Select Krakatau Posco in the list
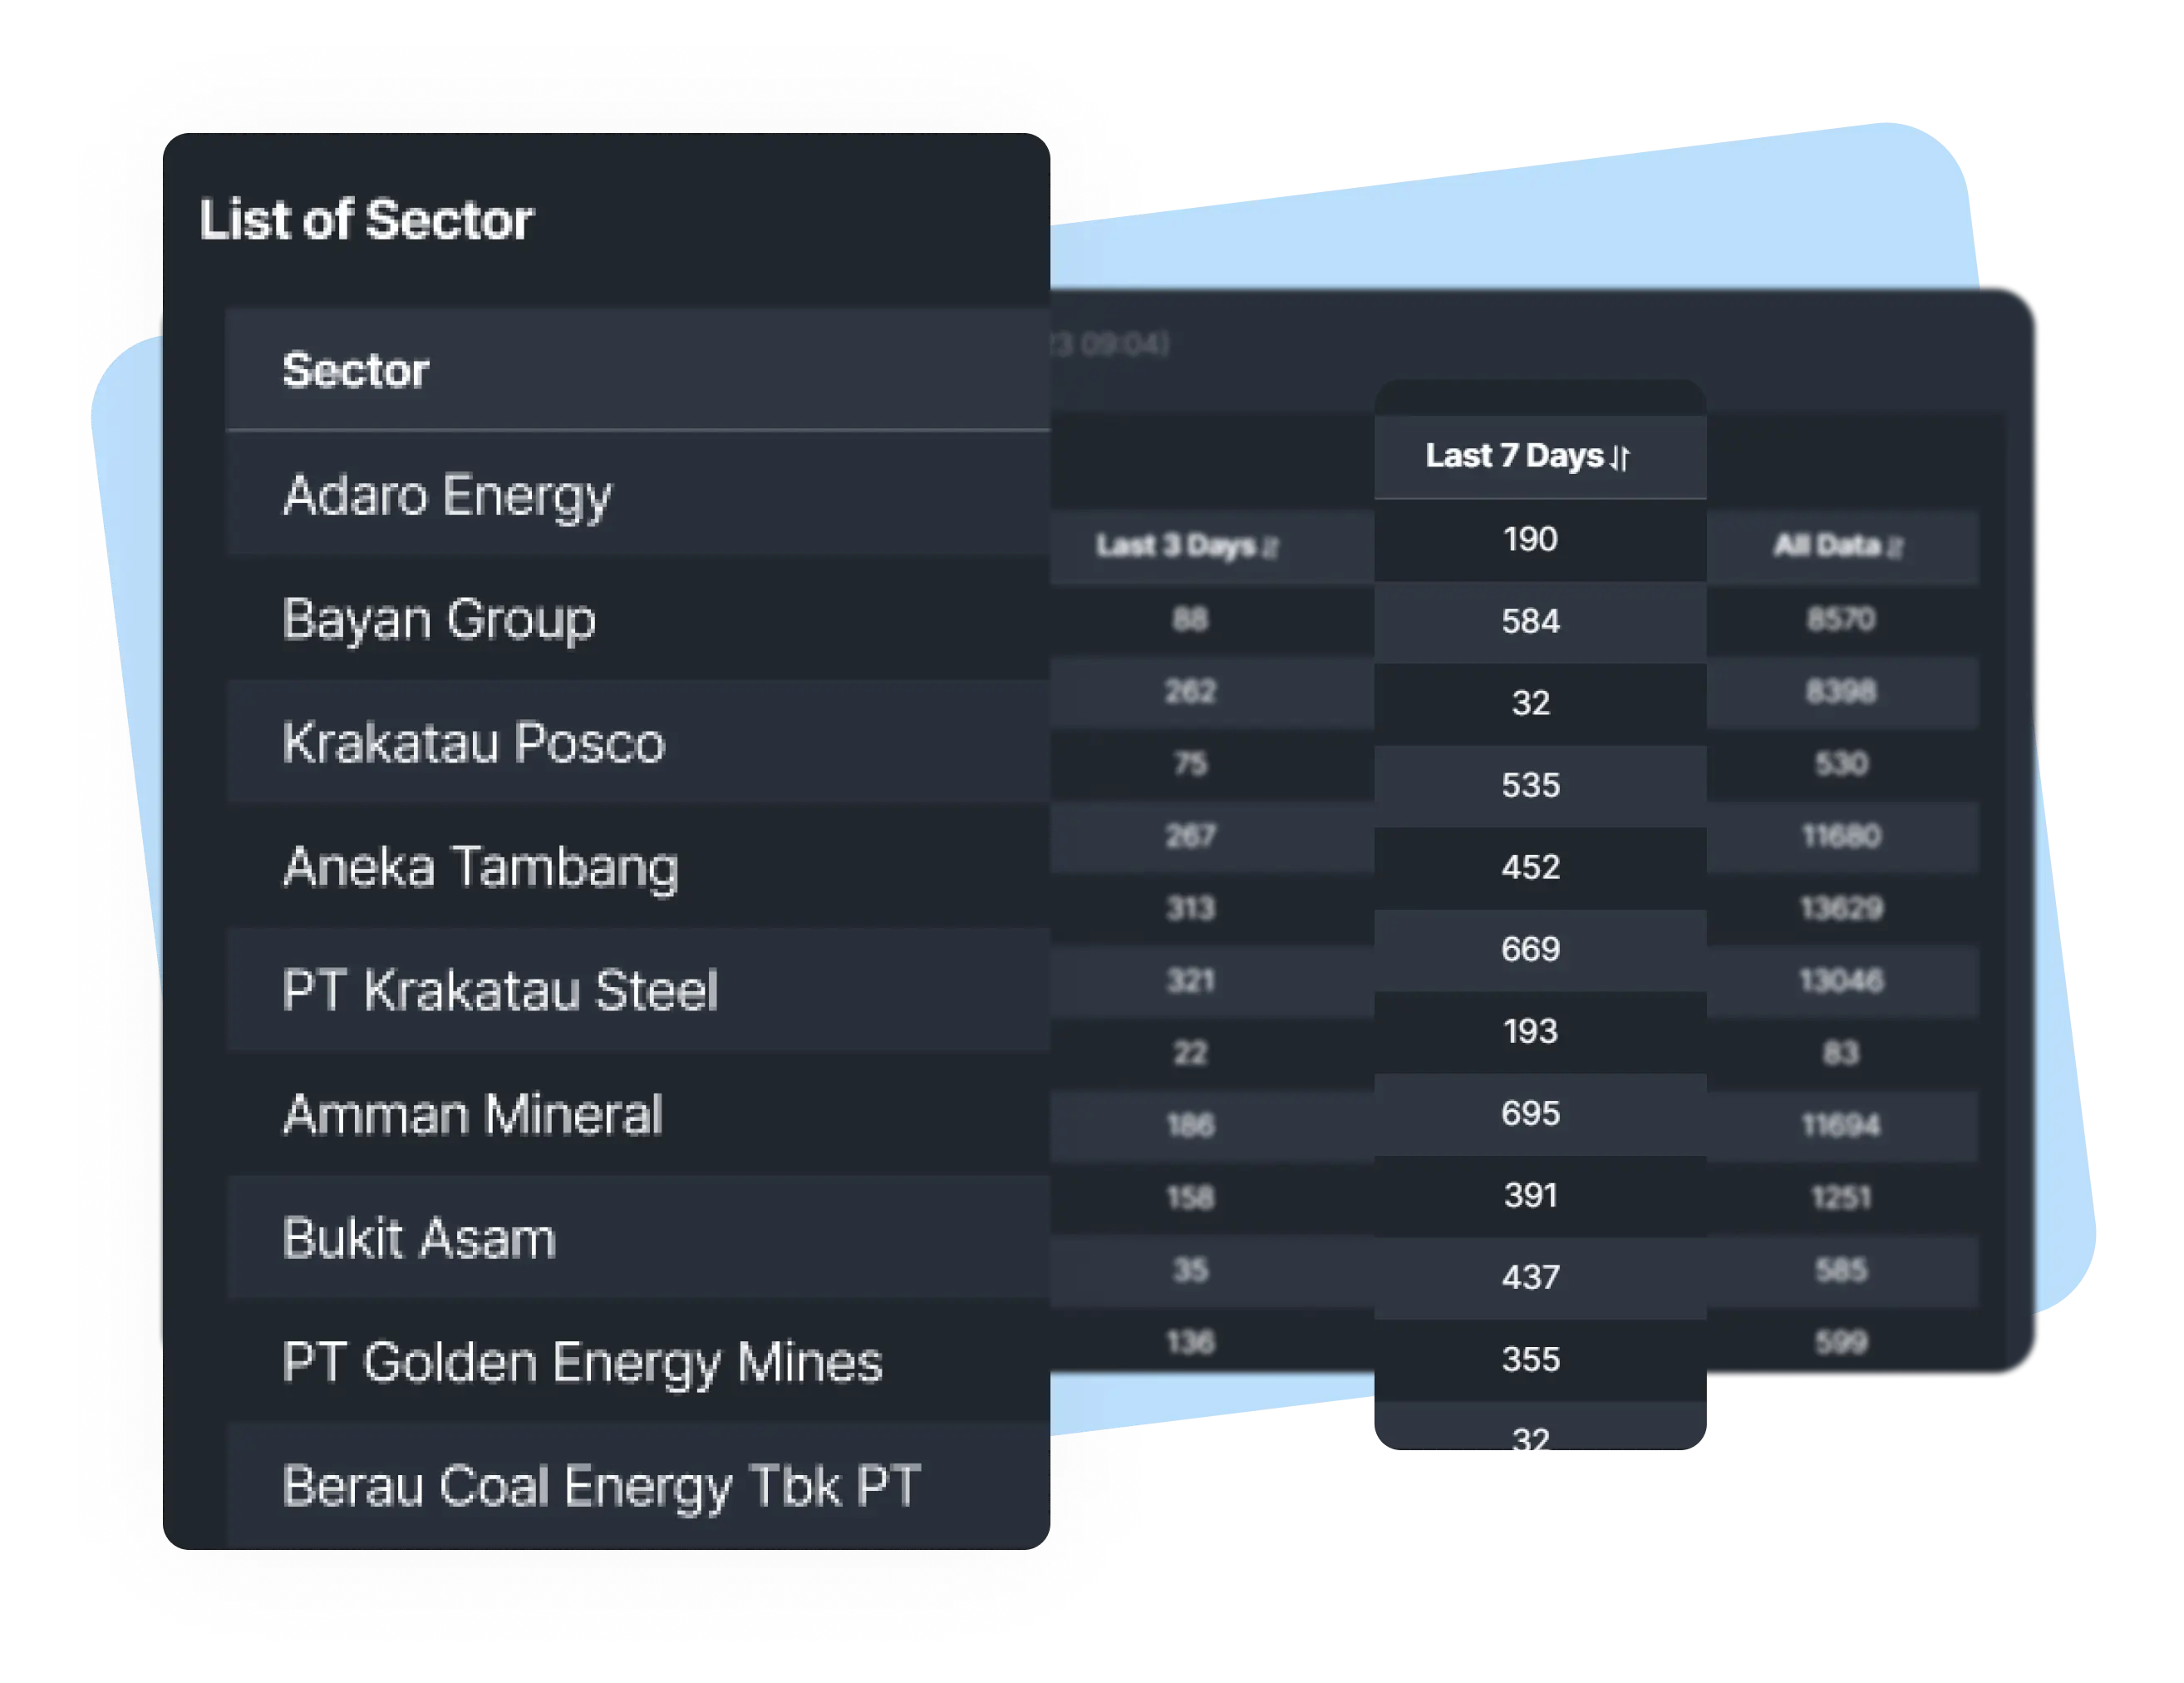Viewport: 2184px width, 1683px height. tap(638, 743)
